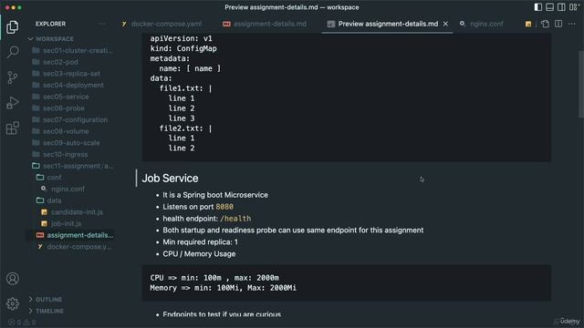The height and width of the screenshot is (328, 584).
Task: Collapse sec11-assignment folder
Action: coord(72,166)
